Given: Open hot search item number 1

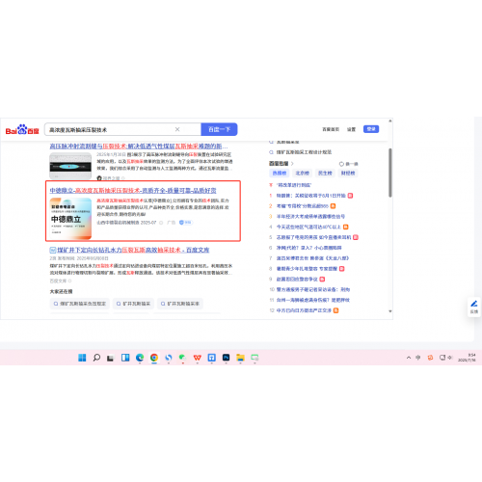Looking at the screenshot, I should (x=311, y=196).
